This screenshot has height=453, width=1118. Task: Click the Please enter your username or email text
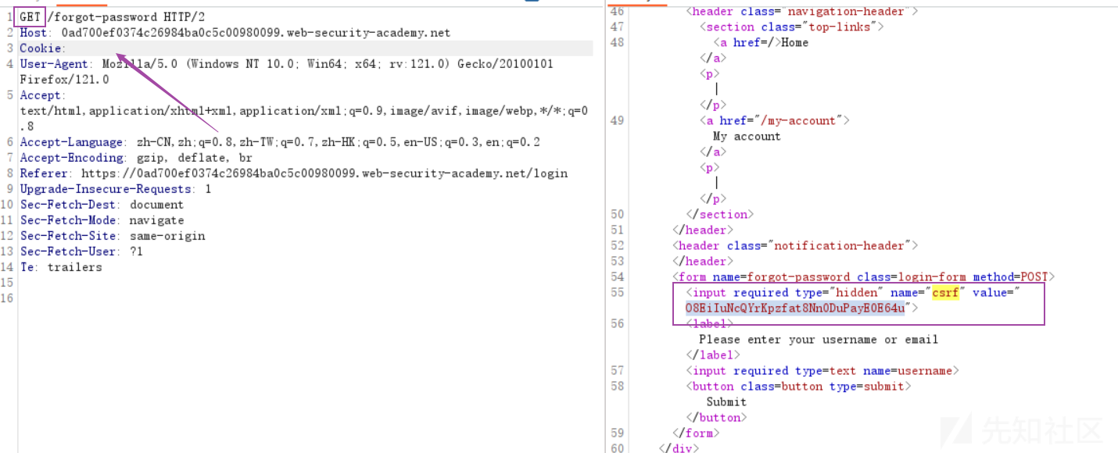pyautogui.click(x=819, y=339)
